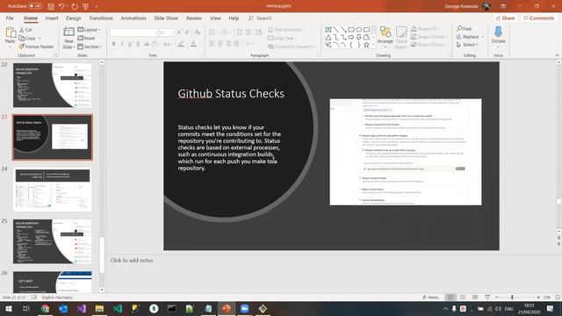Fit slide to current window

[558, 298]
